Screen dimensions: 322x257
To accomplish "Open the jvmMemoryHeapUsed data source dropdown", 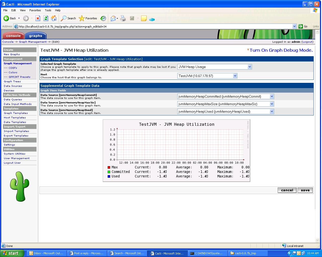I will tap(226, 111).
